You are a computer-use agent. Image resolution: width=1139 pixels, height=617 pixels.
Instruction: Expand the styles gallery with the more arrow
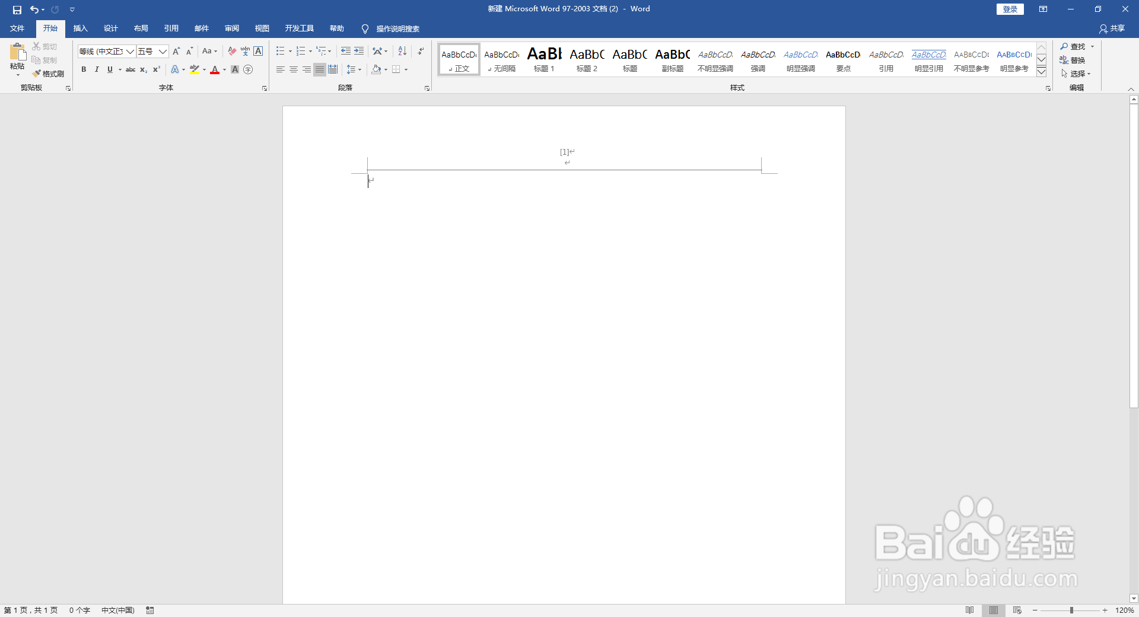pos(1042,71)
